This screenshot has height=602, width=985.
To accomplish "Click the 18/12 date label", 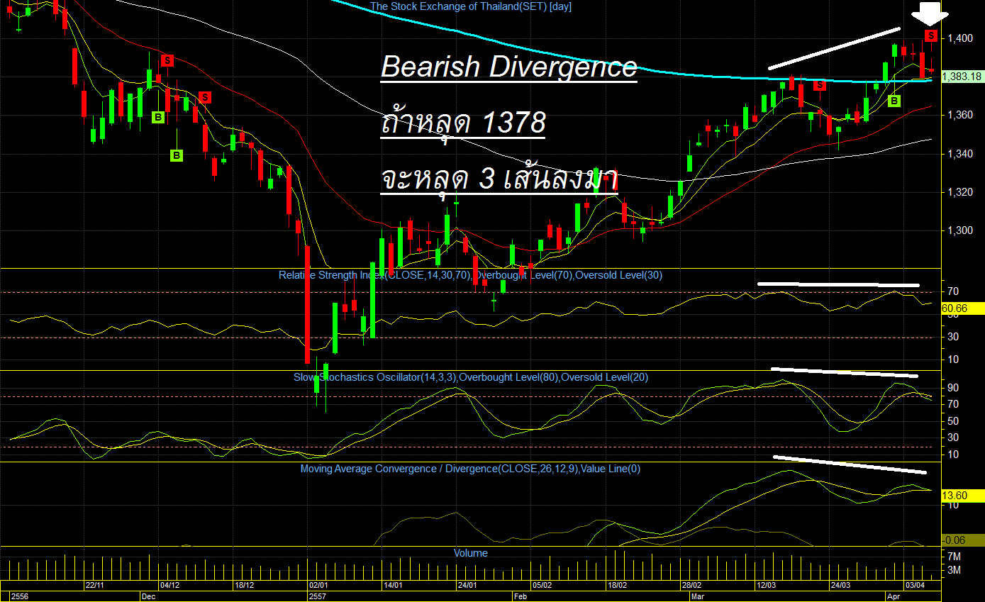I will 244,586.
